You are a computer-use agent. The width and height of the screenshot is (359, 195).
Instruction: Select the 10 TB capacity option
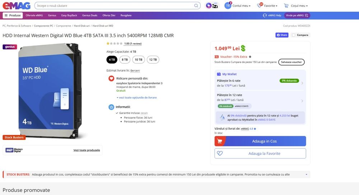tap(139, 60)
